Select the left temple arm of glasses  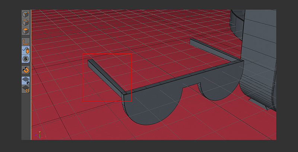tap(107, 78)
